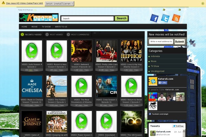Screen dimensions: 206x137
Task: Click the yellow warning triangle icon
Action: 3,3
